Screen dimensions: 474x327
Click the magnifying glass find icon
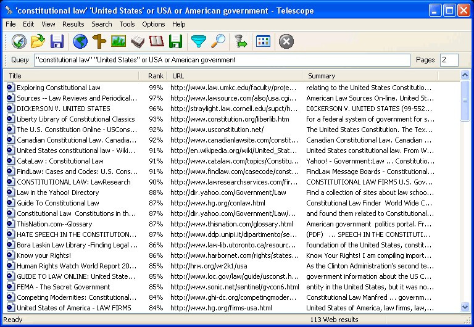tap(218, 41)
